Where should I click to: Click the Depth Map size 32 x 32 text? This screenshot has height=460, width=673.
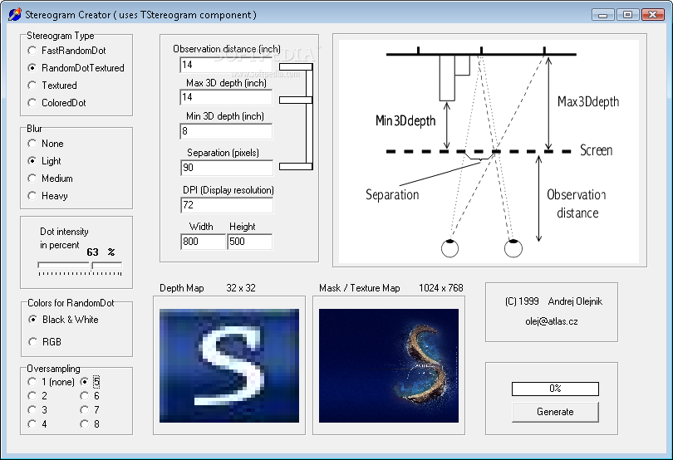tap(241, 288)
